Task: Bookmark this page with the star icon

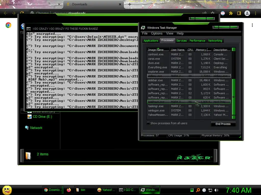Action: point(213,13)
